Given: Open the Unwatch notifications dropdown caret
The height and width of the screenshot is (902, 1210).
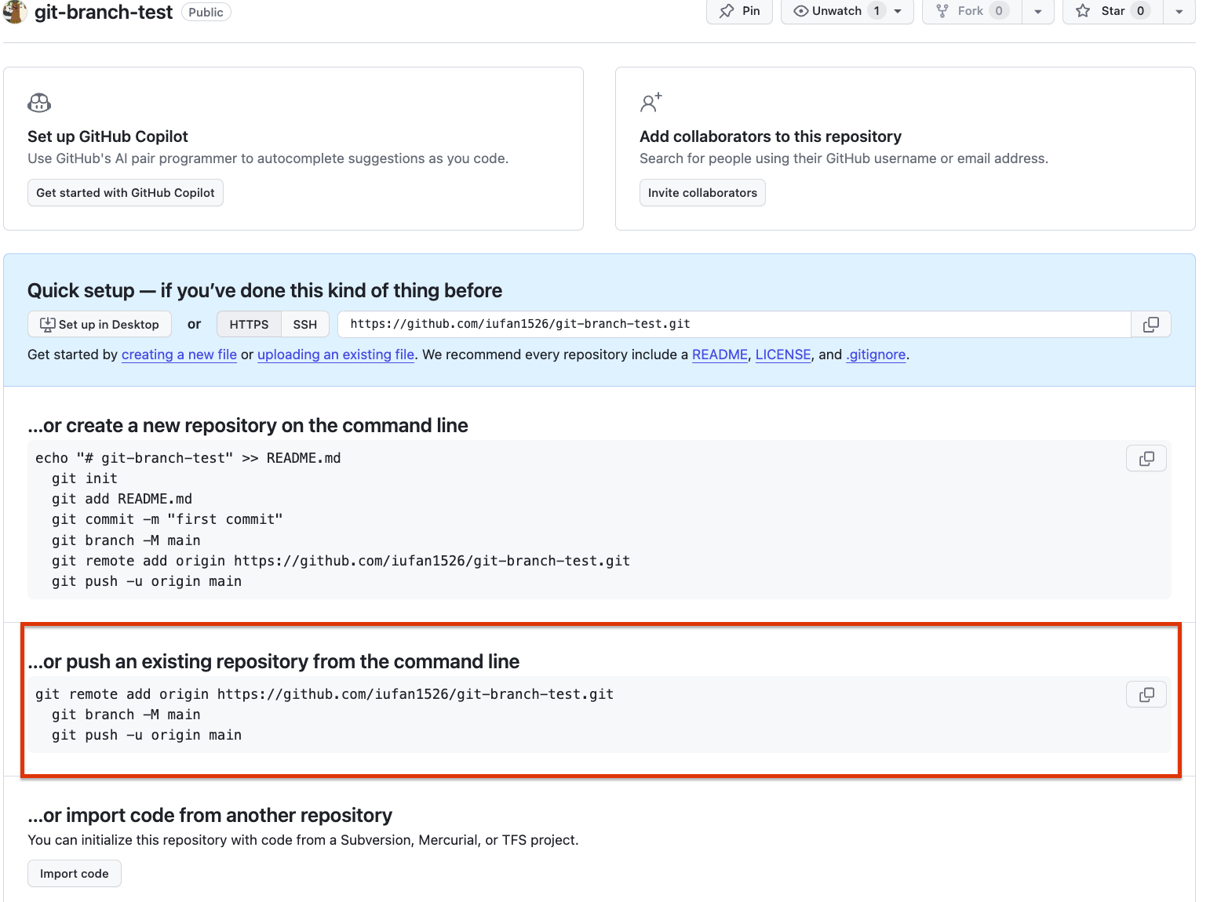Looking at the screenshot, I should (898, 12).
